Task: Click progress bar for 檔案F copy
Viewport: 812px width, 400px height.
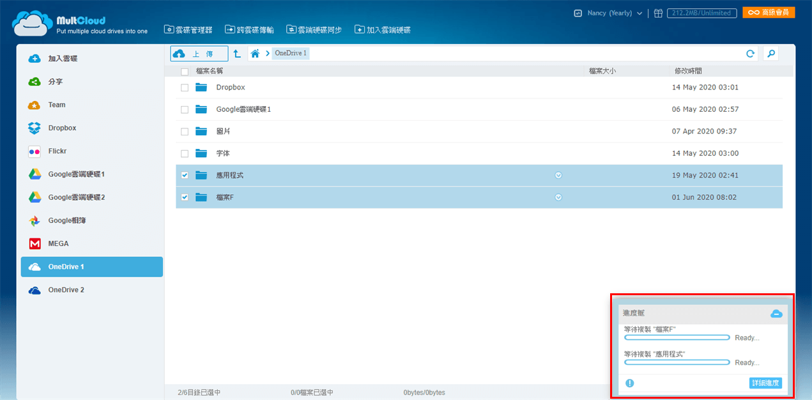Action: pos(677,337)
